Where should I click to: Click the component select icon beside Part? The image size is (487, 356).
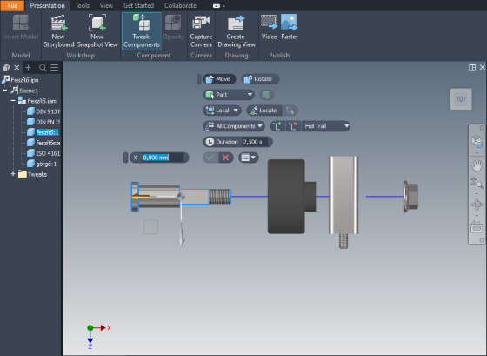point(267,95)
